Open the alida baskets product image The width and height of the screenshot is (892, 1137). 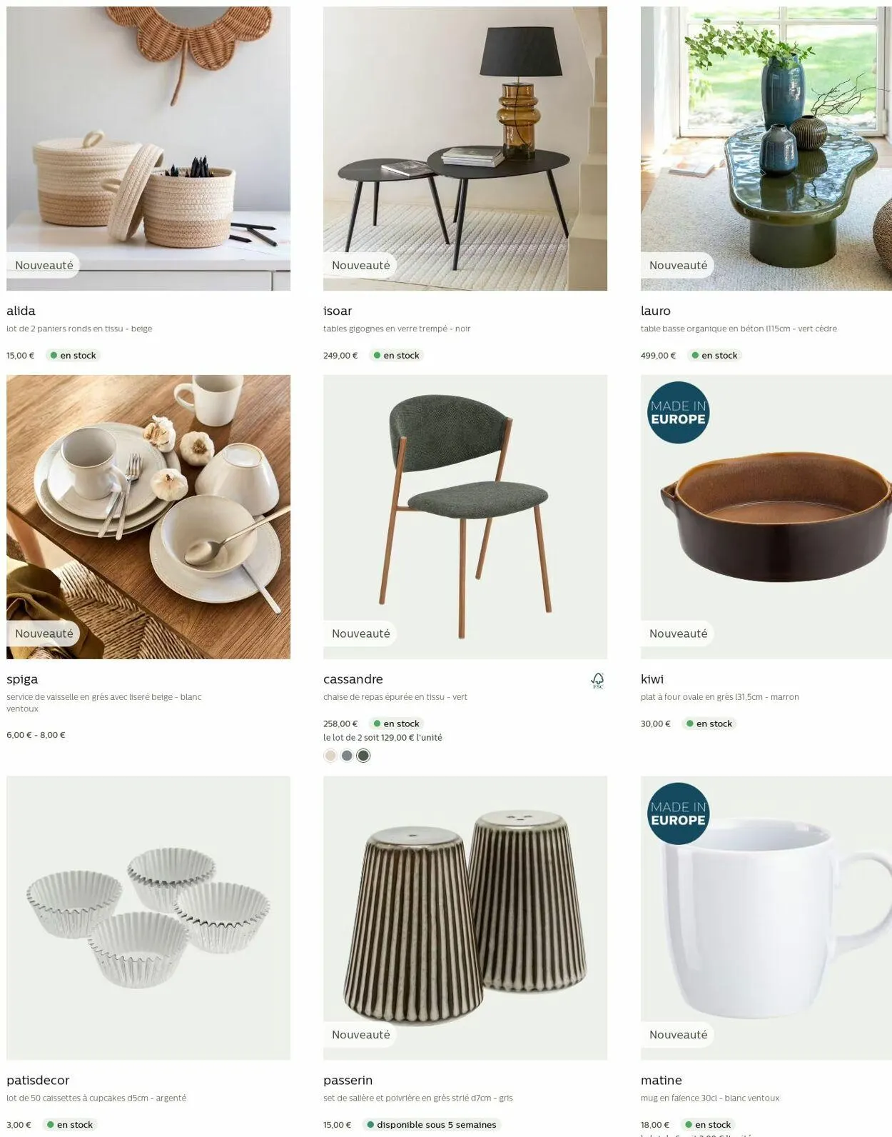tap(148, 149)
